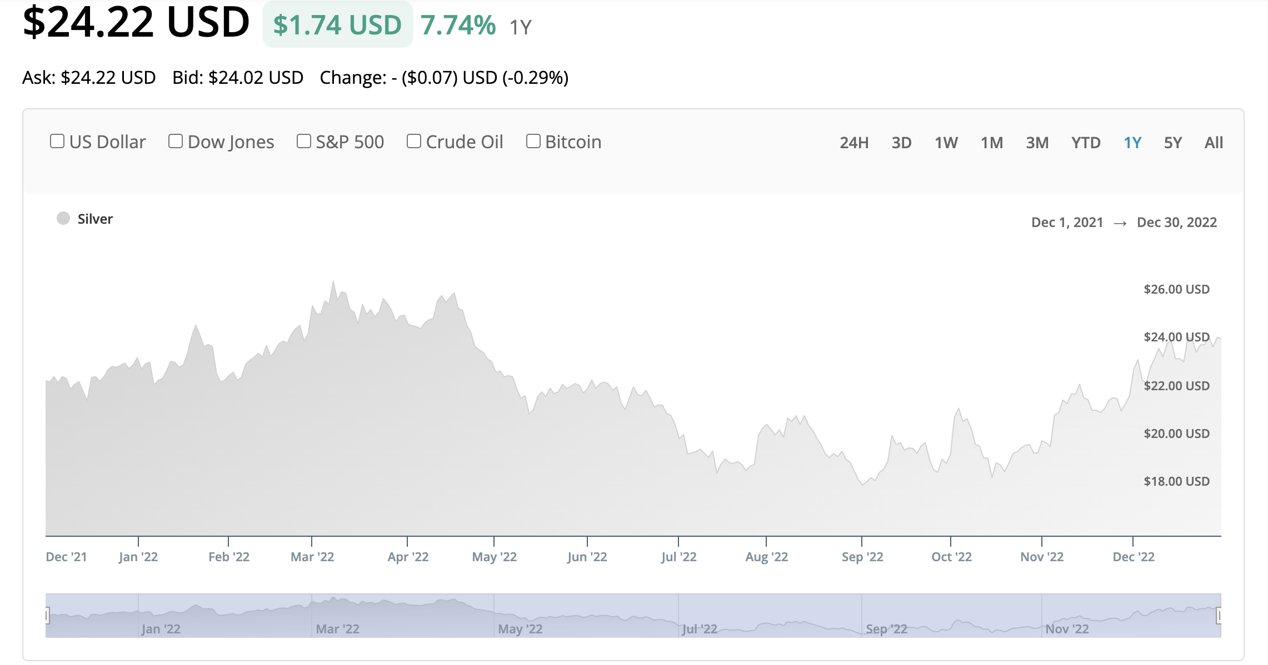
Task: Grab the left navigator range handle
Action: click(x=47, y=615)
